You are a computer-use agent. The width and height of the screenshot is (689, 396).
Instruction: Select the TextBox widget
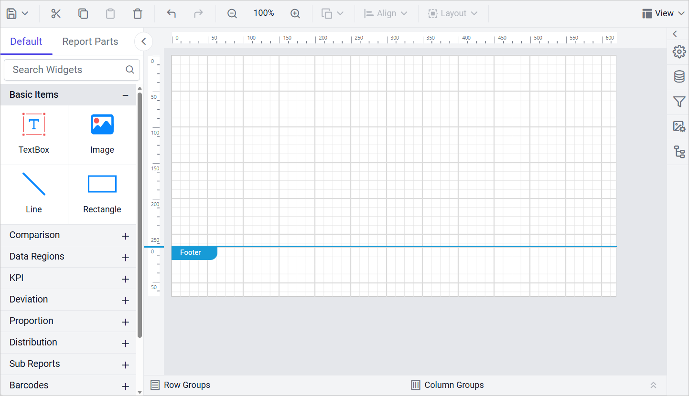coord(34,135)
